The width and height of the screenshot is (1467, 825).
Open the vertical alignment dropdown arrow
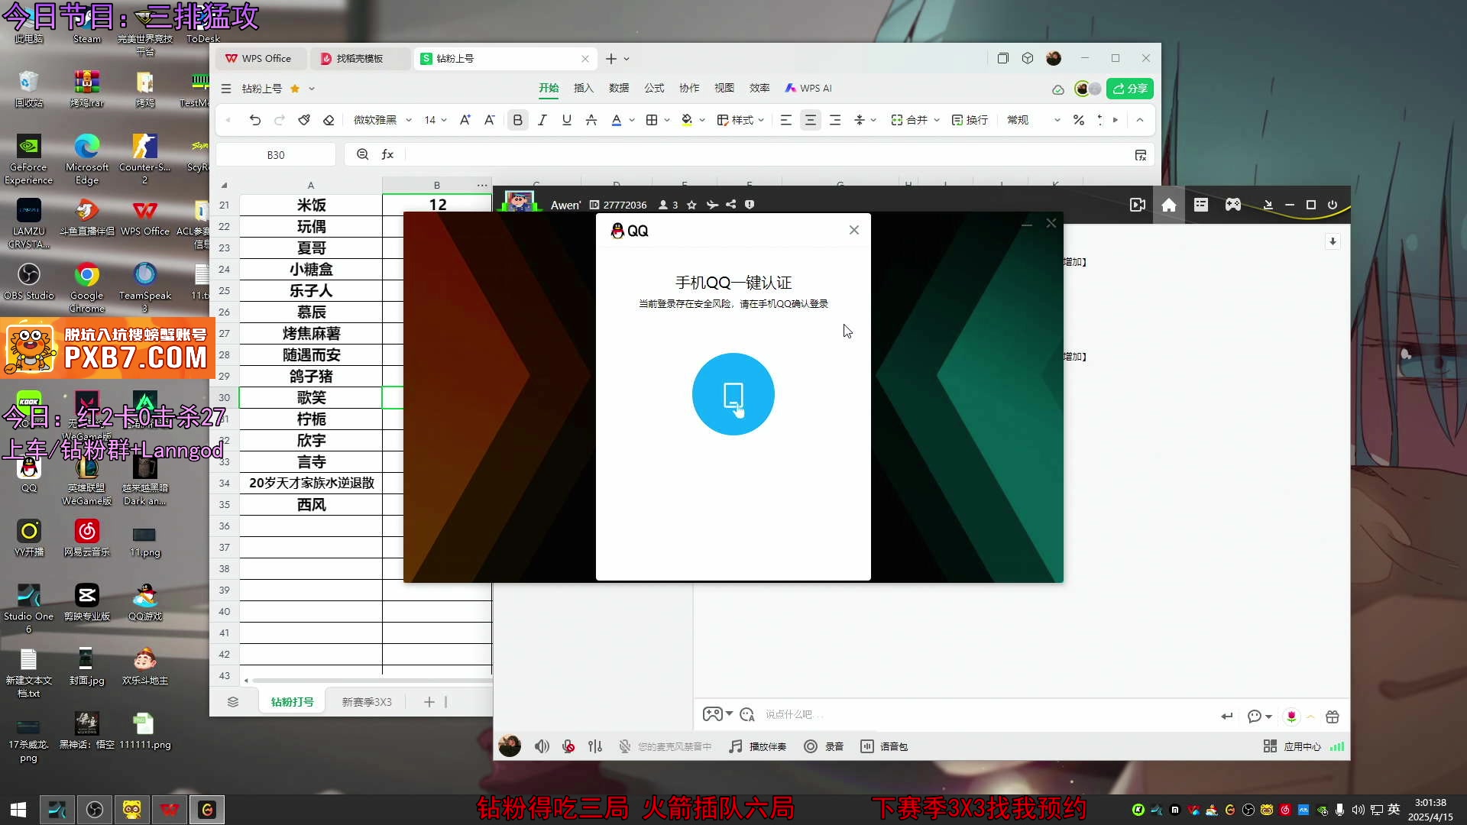(x=873, y=120)
